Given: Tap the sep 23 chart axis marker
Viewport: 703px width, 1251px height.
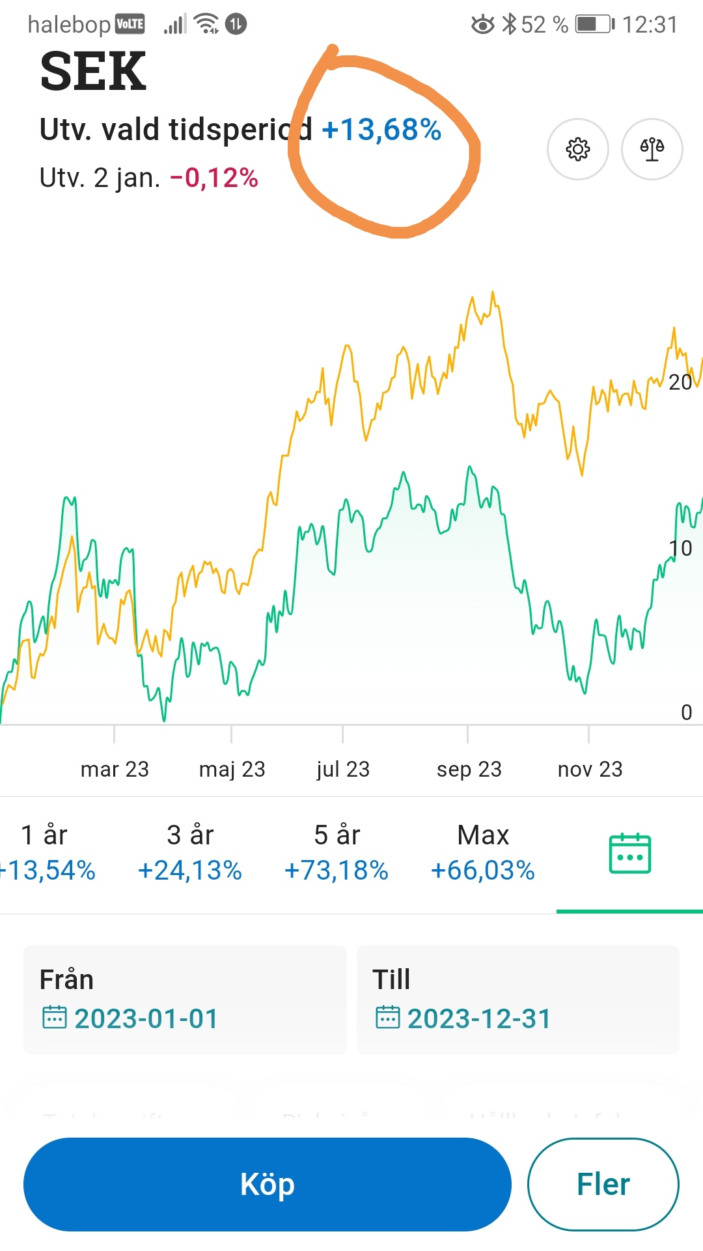Looking at the screenshot, I should point(469,769).
